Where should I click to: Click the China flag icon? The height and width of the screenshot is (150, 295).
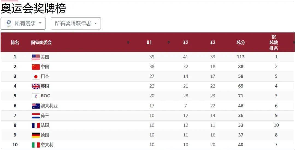click(36, 67)
